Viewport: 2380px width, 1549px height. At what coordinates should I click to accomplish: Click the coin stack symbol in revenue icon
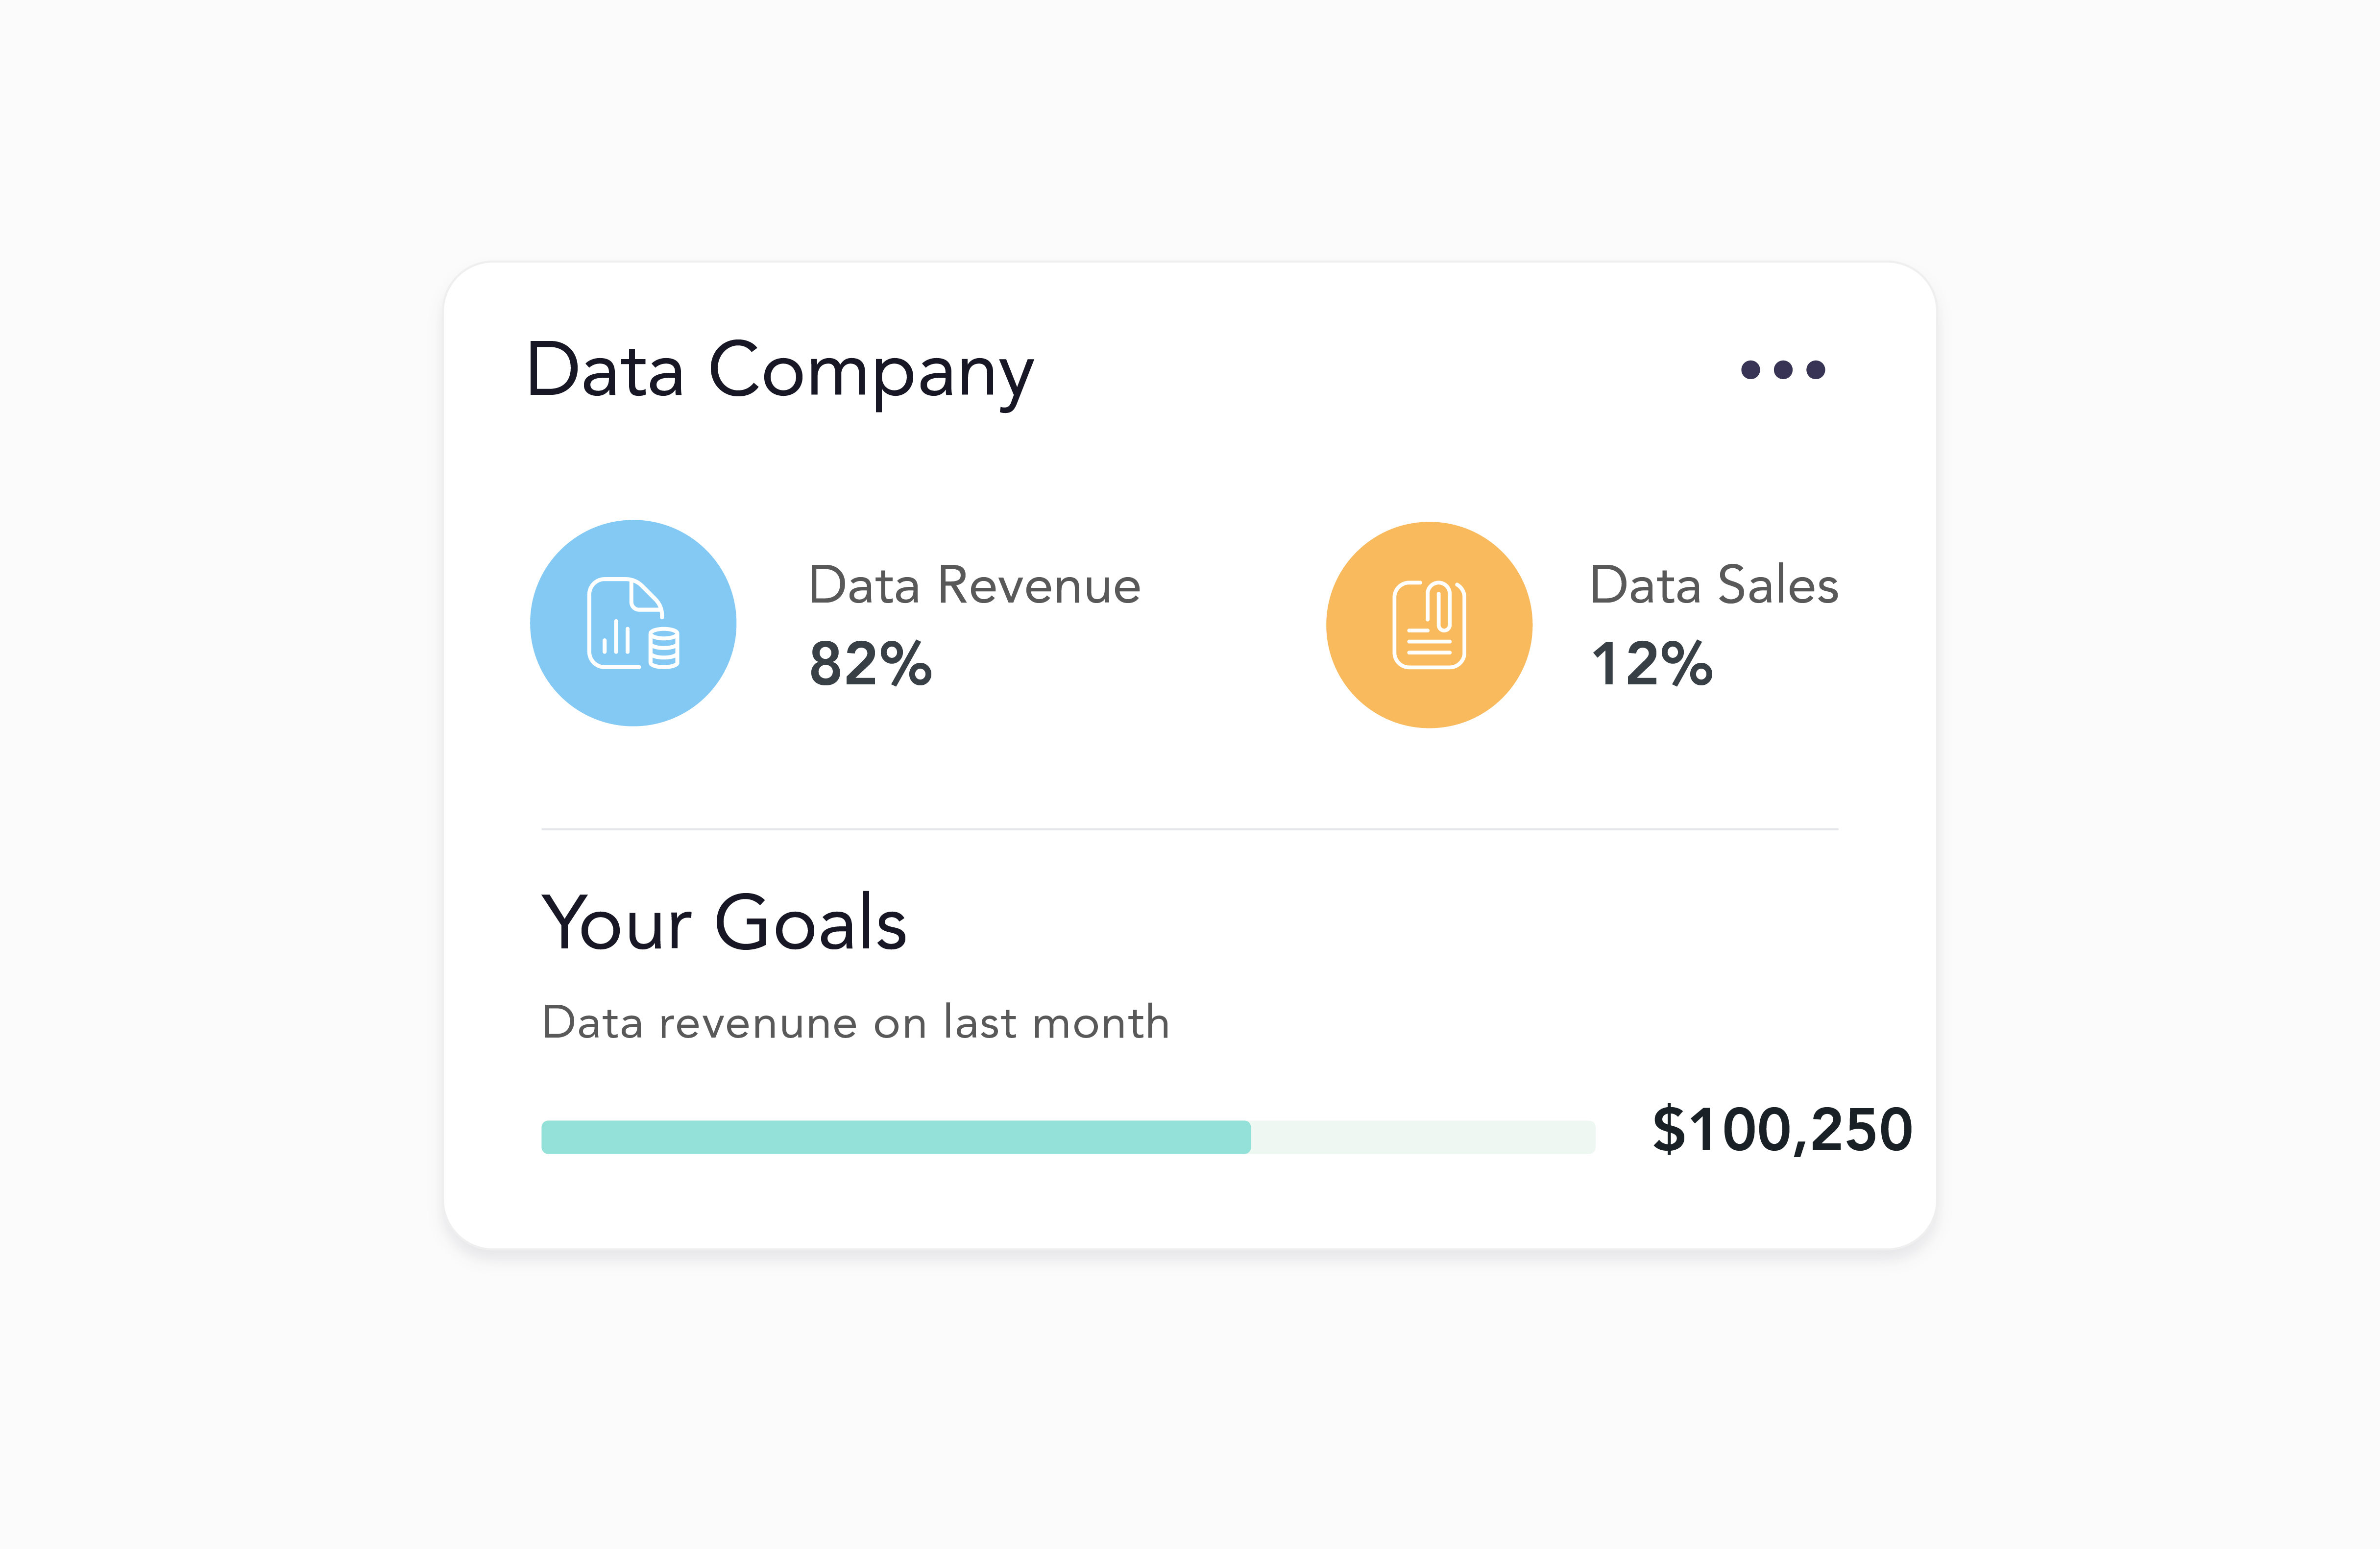click(x=664, y=647)
